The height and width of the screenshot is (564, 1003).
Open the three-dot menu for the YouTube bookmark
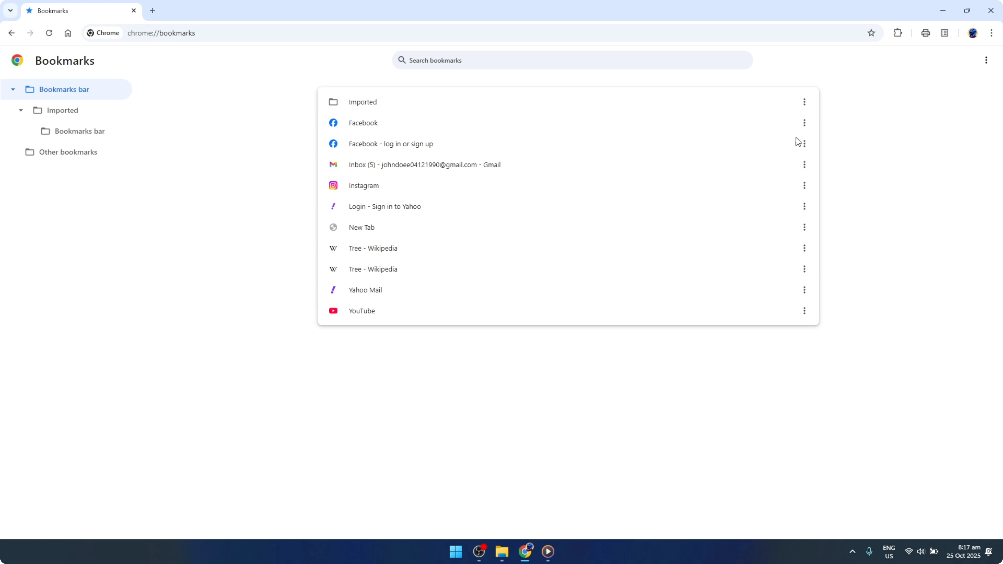click(x=804, y=311)
